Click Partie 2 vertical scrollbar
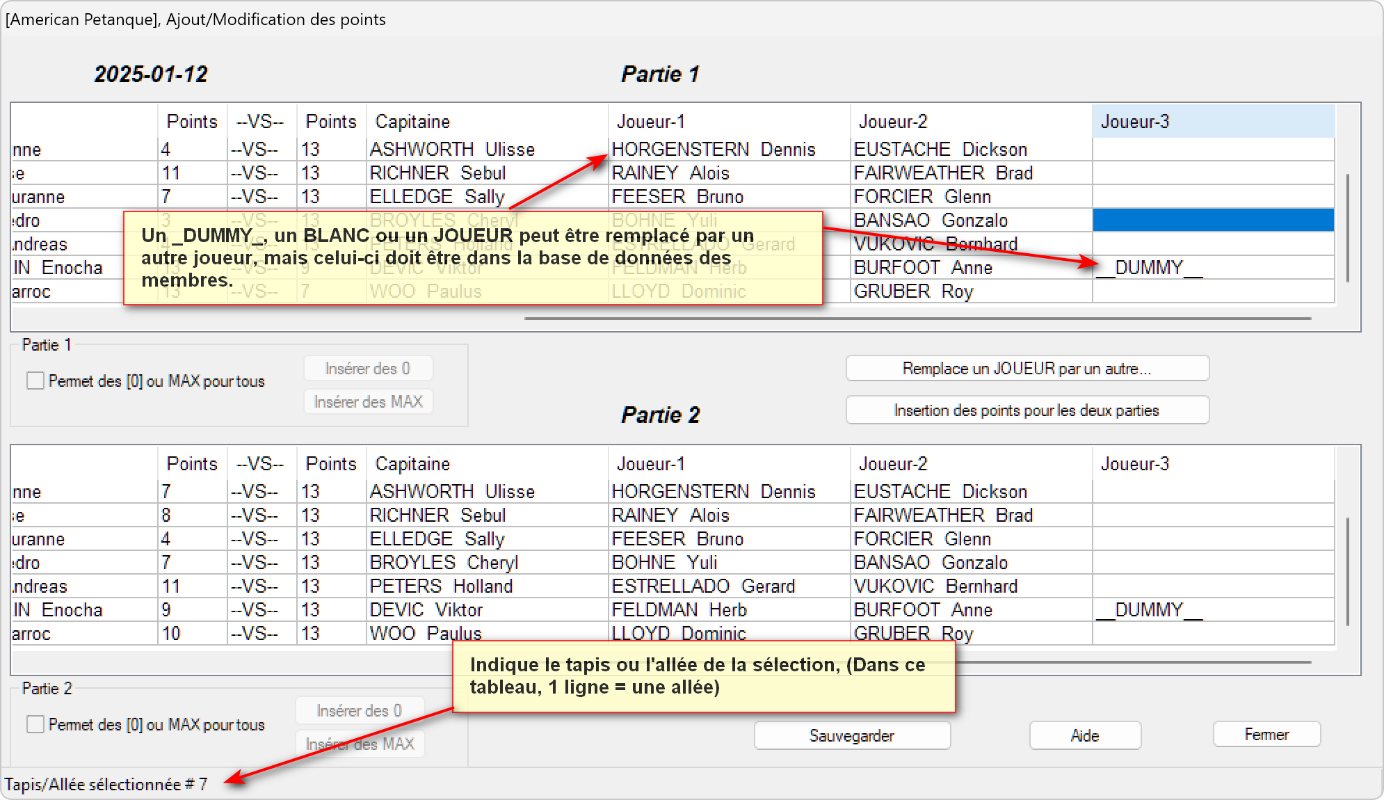The image size is (1384, 800). (1348, 571)
